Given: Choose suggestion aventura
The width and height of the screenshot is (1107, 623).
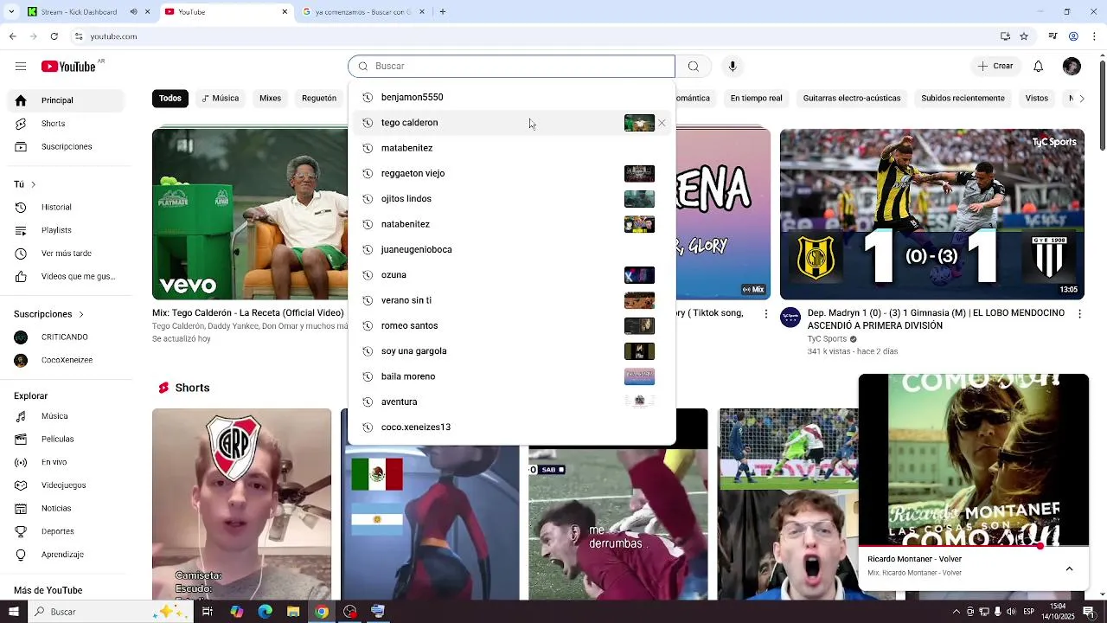Looking at the screenshot, I should pos(511,401).
